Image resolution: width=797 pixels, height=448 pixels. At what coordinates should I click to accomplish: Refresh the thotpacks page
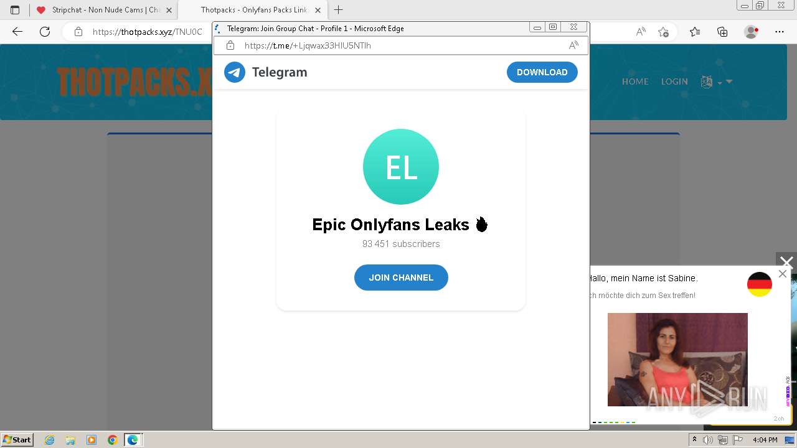45,32
